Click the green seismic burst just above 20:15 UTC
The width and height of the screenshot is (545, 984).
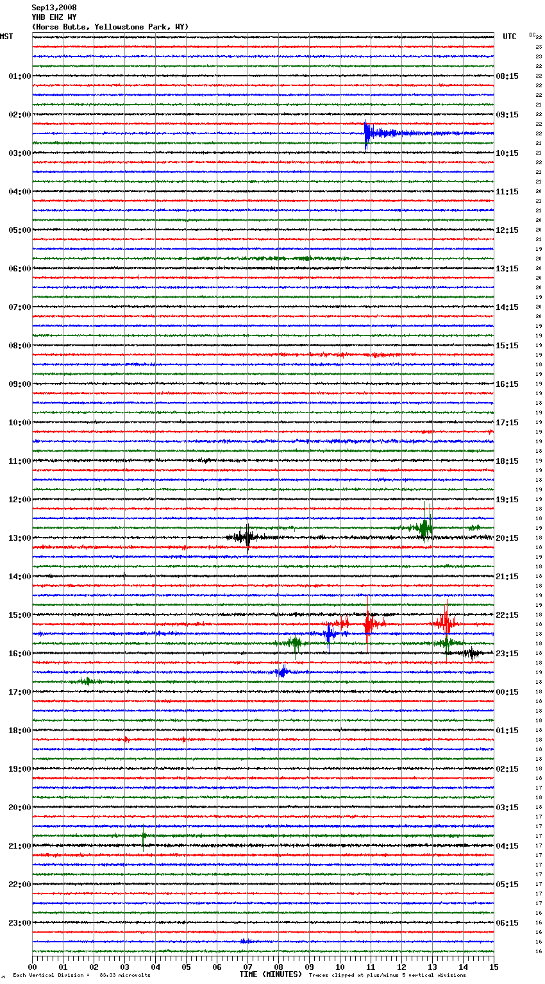click(x=425, y=527)
